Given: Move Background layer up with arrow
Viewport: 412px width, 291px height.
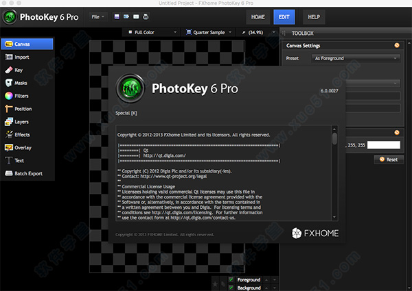Looking at the screenshot, I should coord(266,288).
